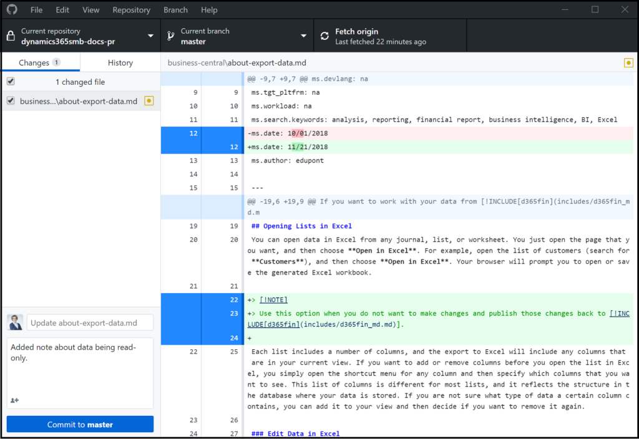Click the lock icon beside Current repository
Screen dimensions: 639x439
tap(9, 36)
